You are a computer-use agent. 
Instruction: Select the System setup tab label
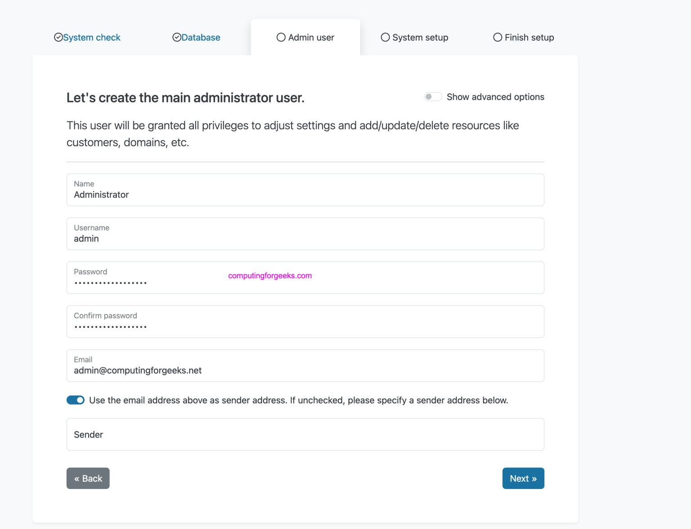click(x=420, y=37)
